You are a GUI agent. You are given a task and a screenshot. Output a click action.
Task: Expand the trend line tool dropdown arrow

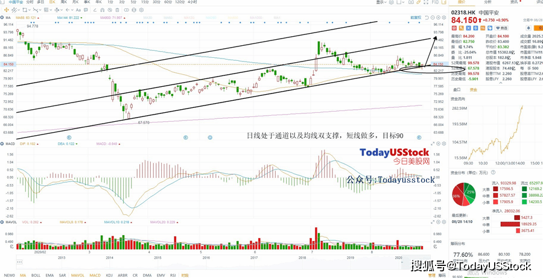[x=19, y=10]
